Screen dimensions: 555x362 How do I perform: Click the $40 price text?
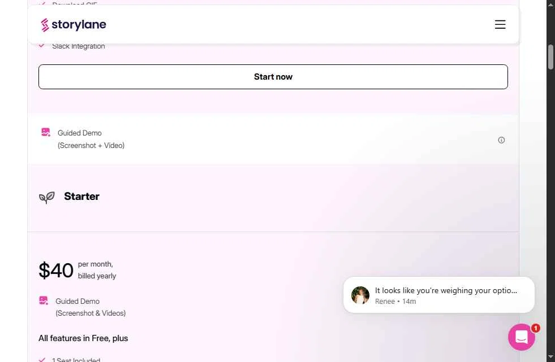click(x=56, y=271)
